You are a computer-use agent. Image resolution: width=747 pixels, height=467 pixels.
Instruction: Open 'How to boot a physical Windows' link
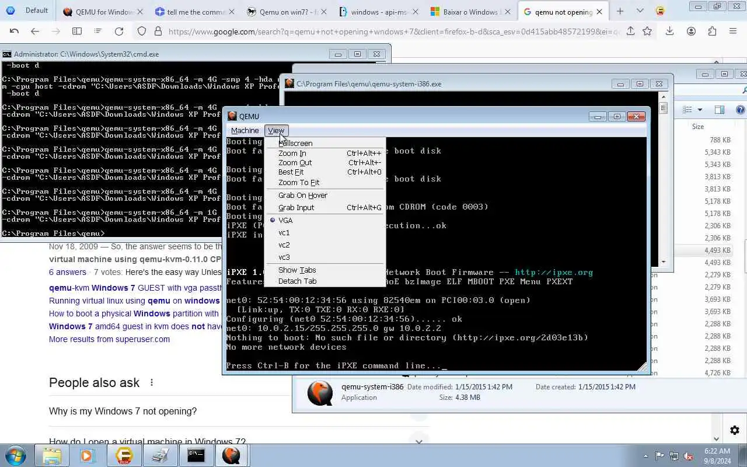134,313
